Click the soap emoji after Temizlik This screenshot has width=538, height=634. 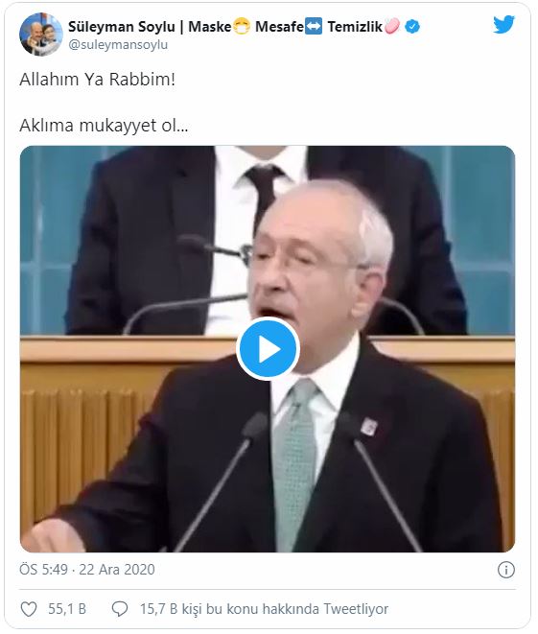click(x=392, y=27)
